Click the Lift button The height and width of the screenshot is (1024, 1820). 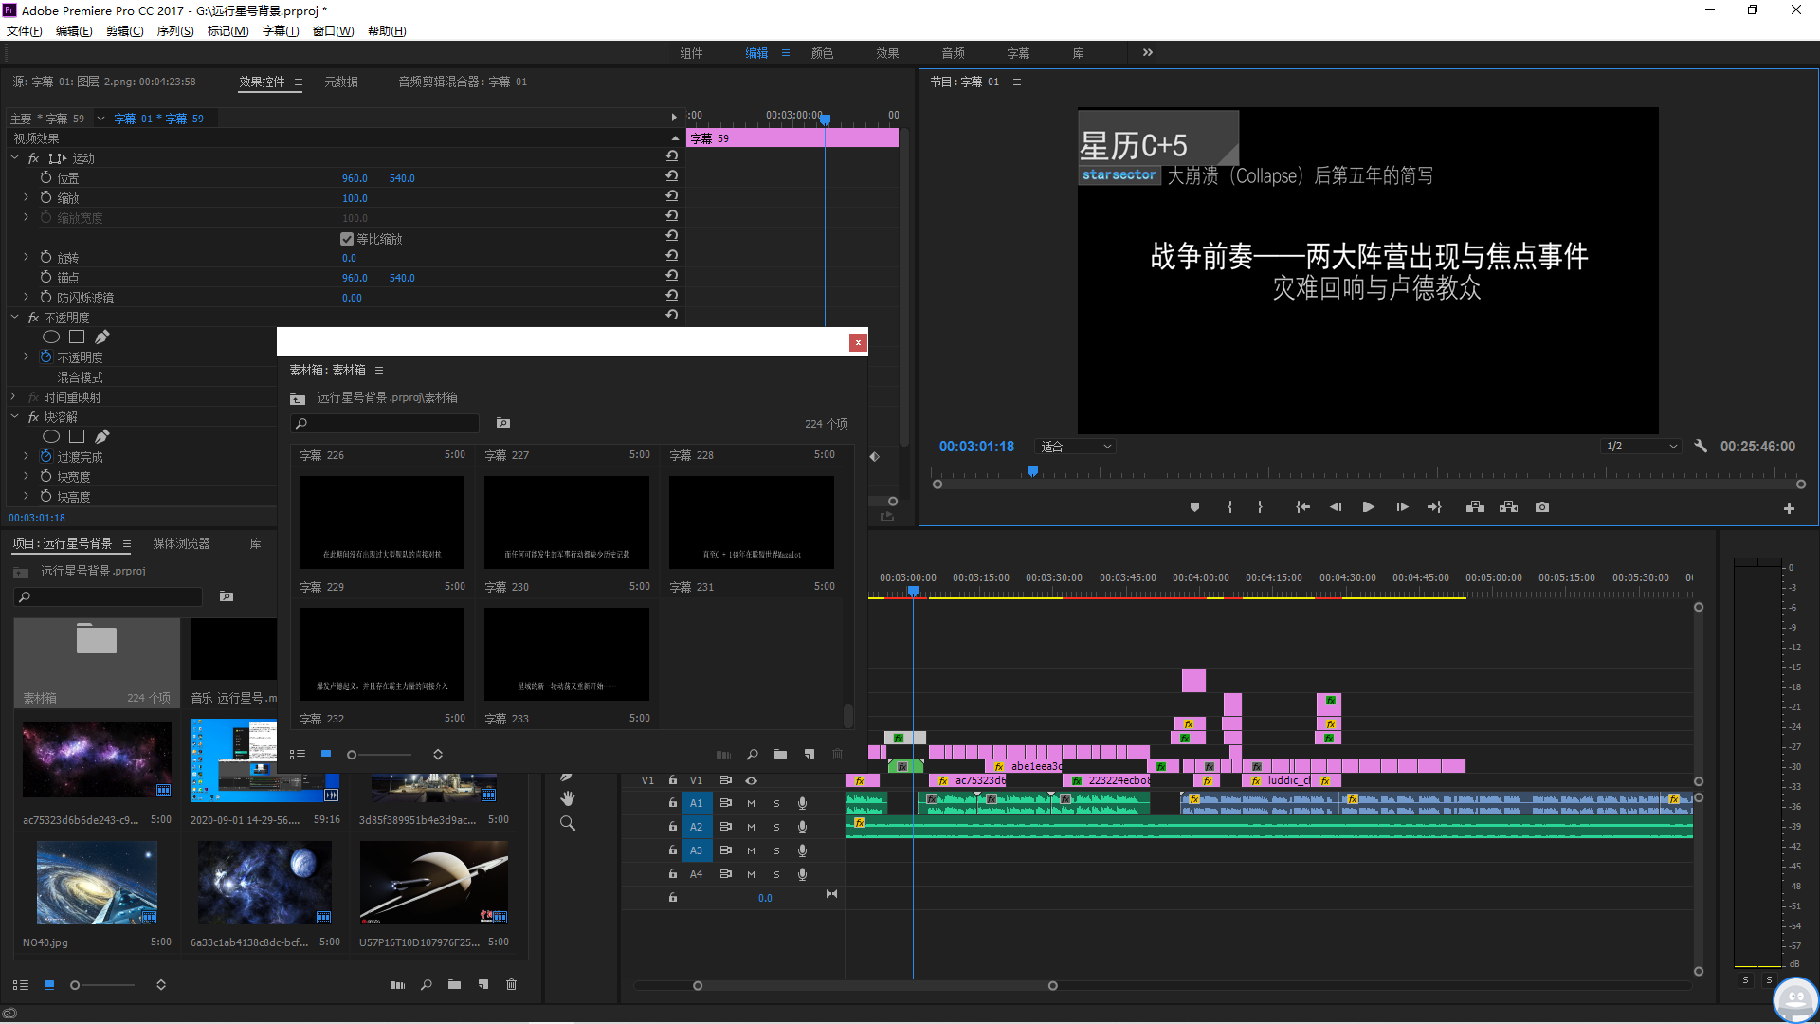pos(1475,507)
